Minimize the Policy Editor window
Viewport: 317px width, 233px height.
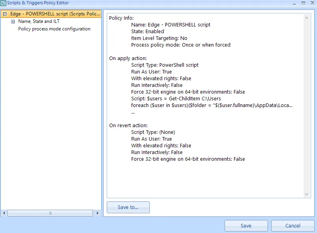point(294,3)
